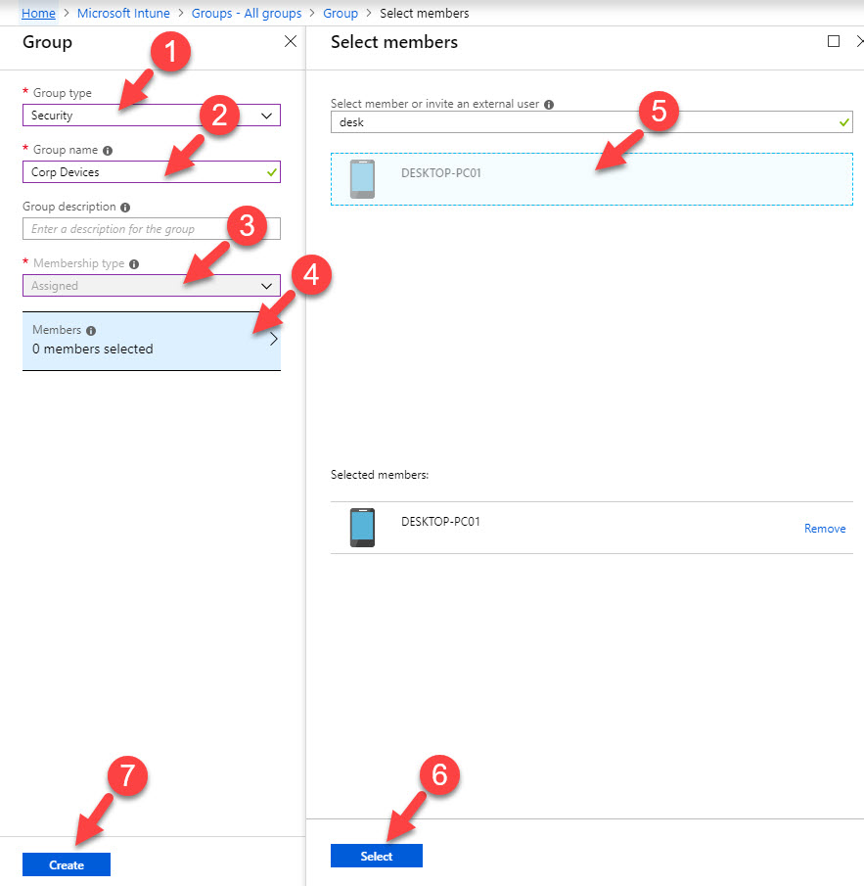Navigate to Microsoft Intune breadcrumb
The height and width of the screenshot is (886, 864).
pos(123,14)
